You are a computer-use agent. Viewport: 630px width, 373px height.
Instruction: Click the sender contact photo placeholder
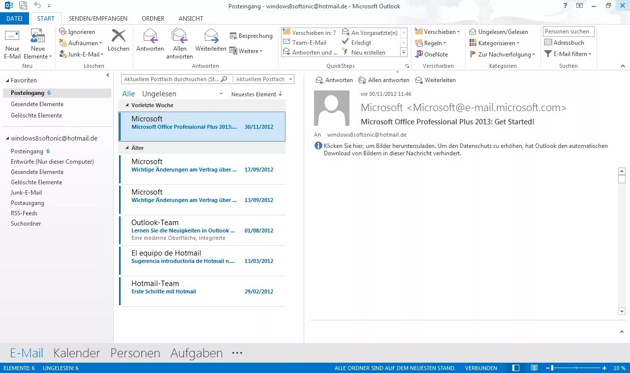[332, 108]
